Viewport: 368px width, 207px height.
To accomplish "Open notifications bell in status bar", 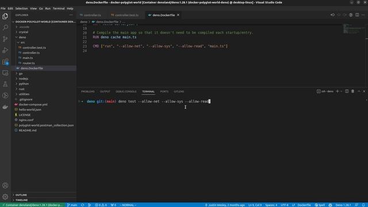I will tap(363, 205).
